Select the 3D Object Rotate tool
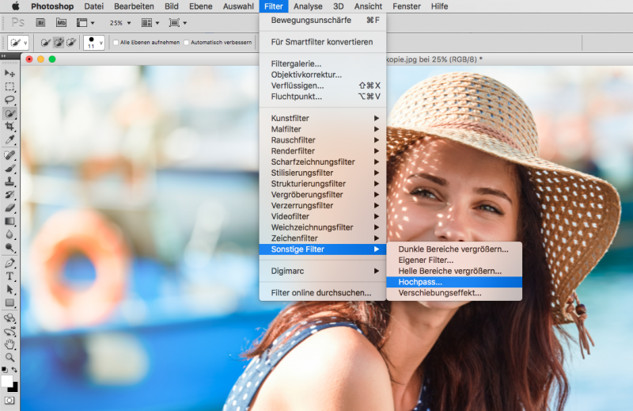Viewport: 633px width, 411px height. coord(9,318)
